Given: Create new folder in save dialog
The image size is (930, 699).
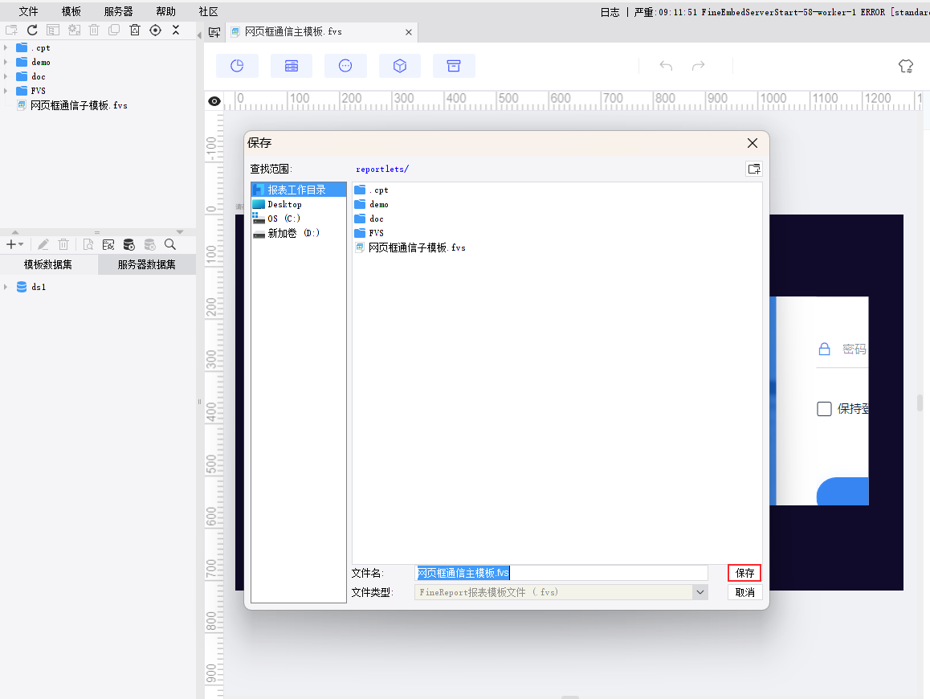Looking at the screenshot, I should pyautogui.click(x=754, y=169).
